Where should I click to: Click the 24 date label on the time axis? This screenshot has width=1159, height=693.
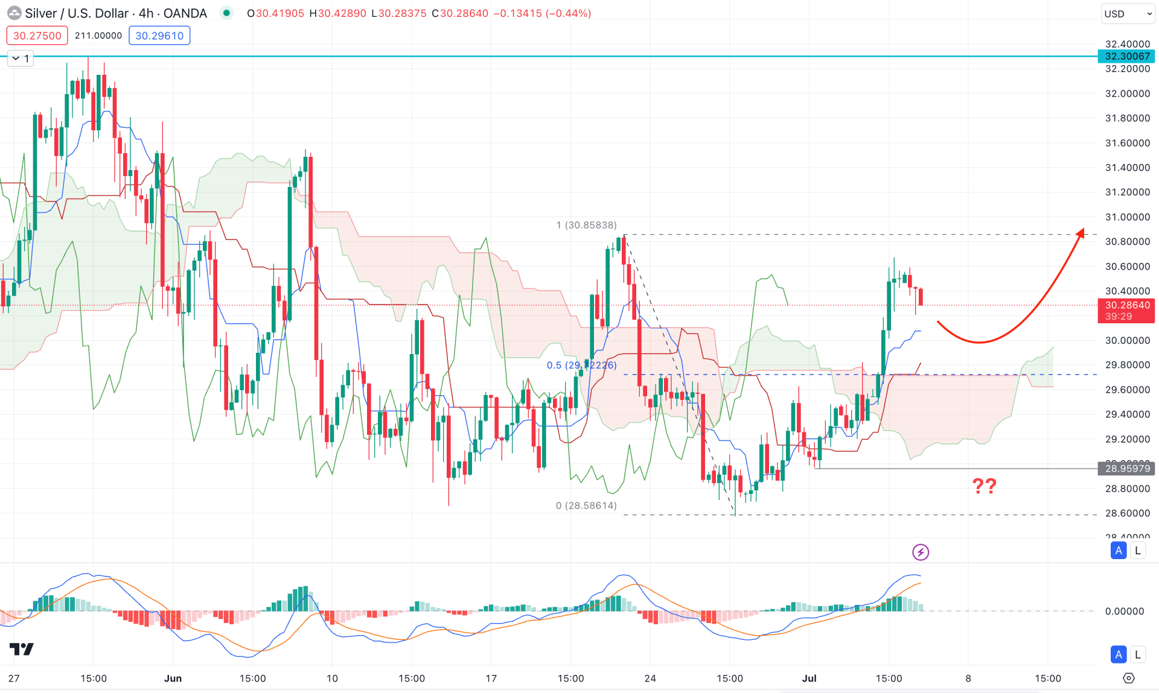pyautogui.click(x=650, y=679)
